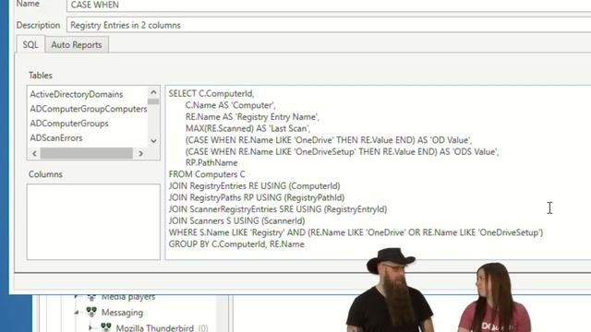The height and width of the screenshot is (332, 591).
Task: Click the 'ODS Value' CASE WHEN line
Action: point(343,151)
